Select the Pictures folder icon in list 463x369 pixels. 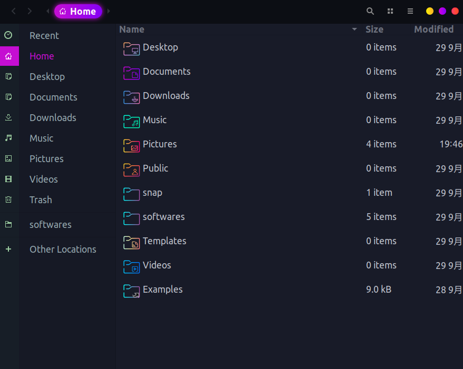tap(131, 145)
